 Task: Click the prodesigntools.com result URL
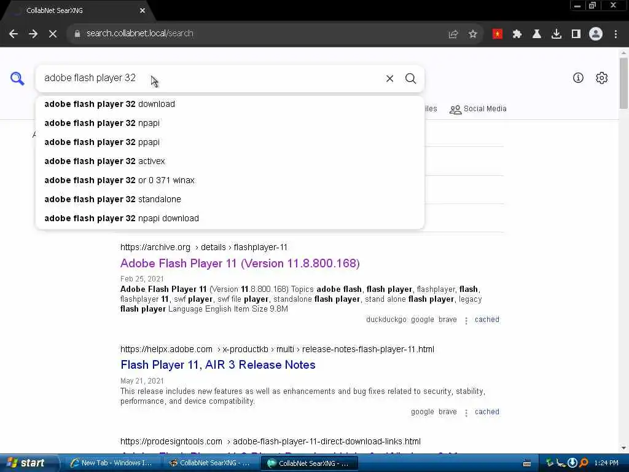[x=270, y=441]
